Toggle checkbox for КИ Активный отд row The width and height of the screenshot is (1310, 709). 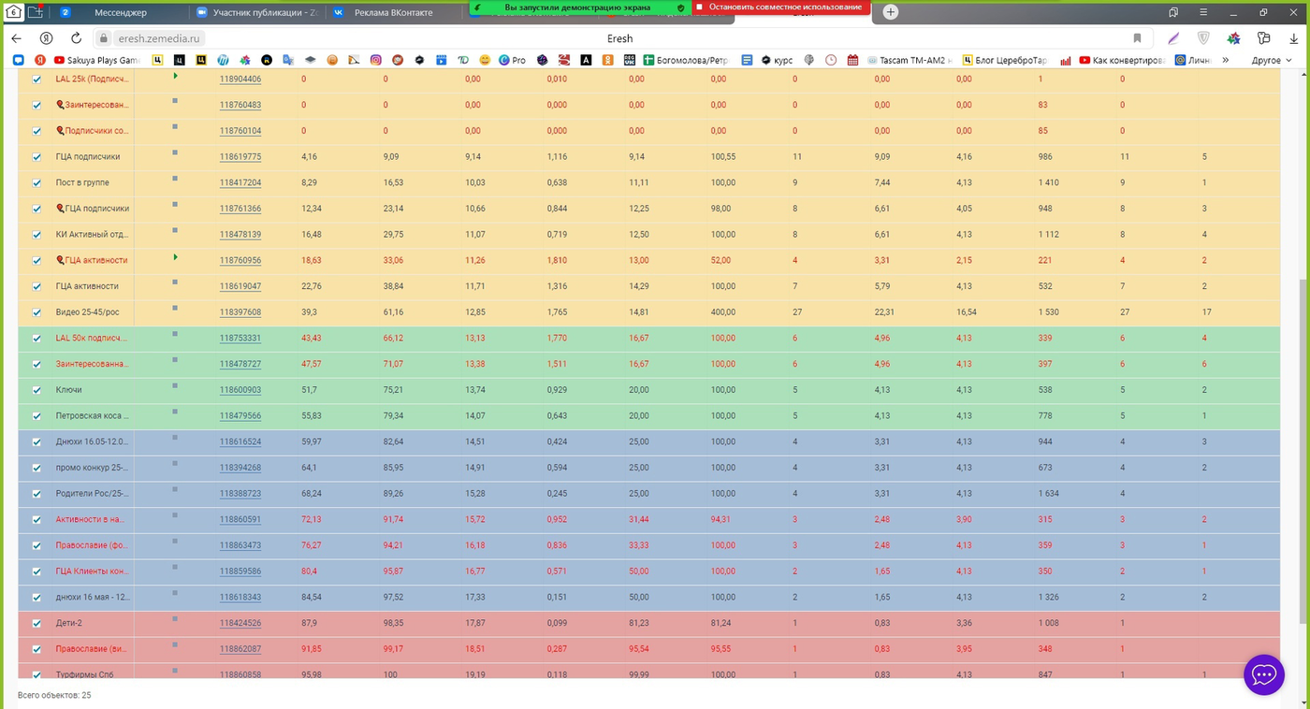[36, 235]
